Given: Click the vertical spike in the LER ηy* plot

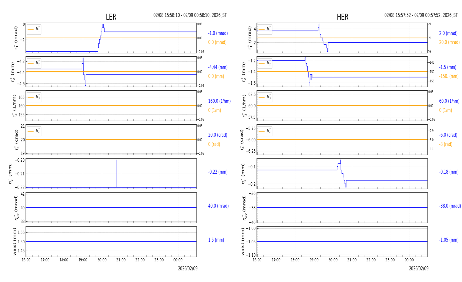Looking at the screenshot, I should [x=117, y=173].
